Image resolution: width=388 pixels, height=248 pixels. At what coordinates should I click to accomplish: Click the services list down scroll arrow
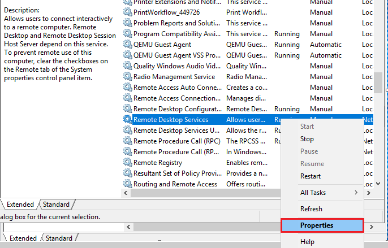[378, 184]
